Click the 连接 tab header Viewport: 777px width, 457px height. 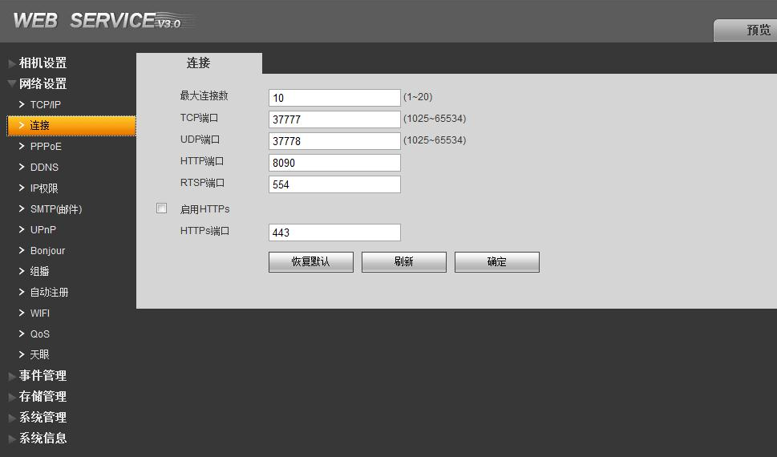(199, 63)
